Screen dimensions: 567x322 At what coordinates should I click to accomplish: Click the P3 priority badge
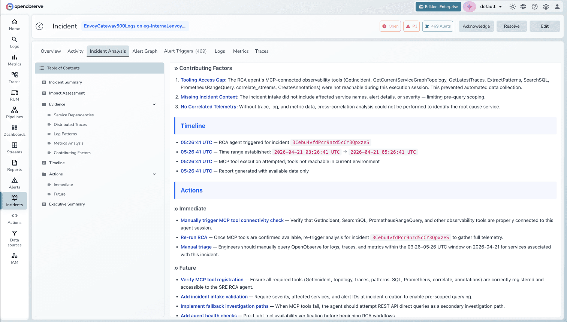(x=411, y=26)
